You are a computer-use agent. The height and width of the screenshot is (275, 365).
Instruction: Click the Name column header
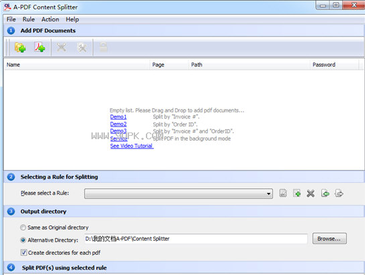[77, 65]
